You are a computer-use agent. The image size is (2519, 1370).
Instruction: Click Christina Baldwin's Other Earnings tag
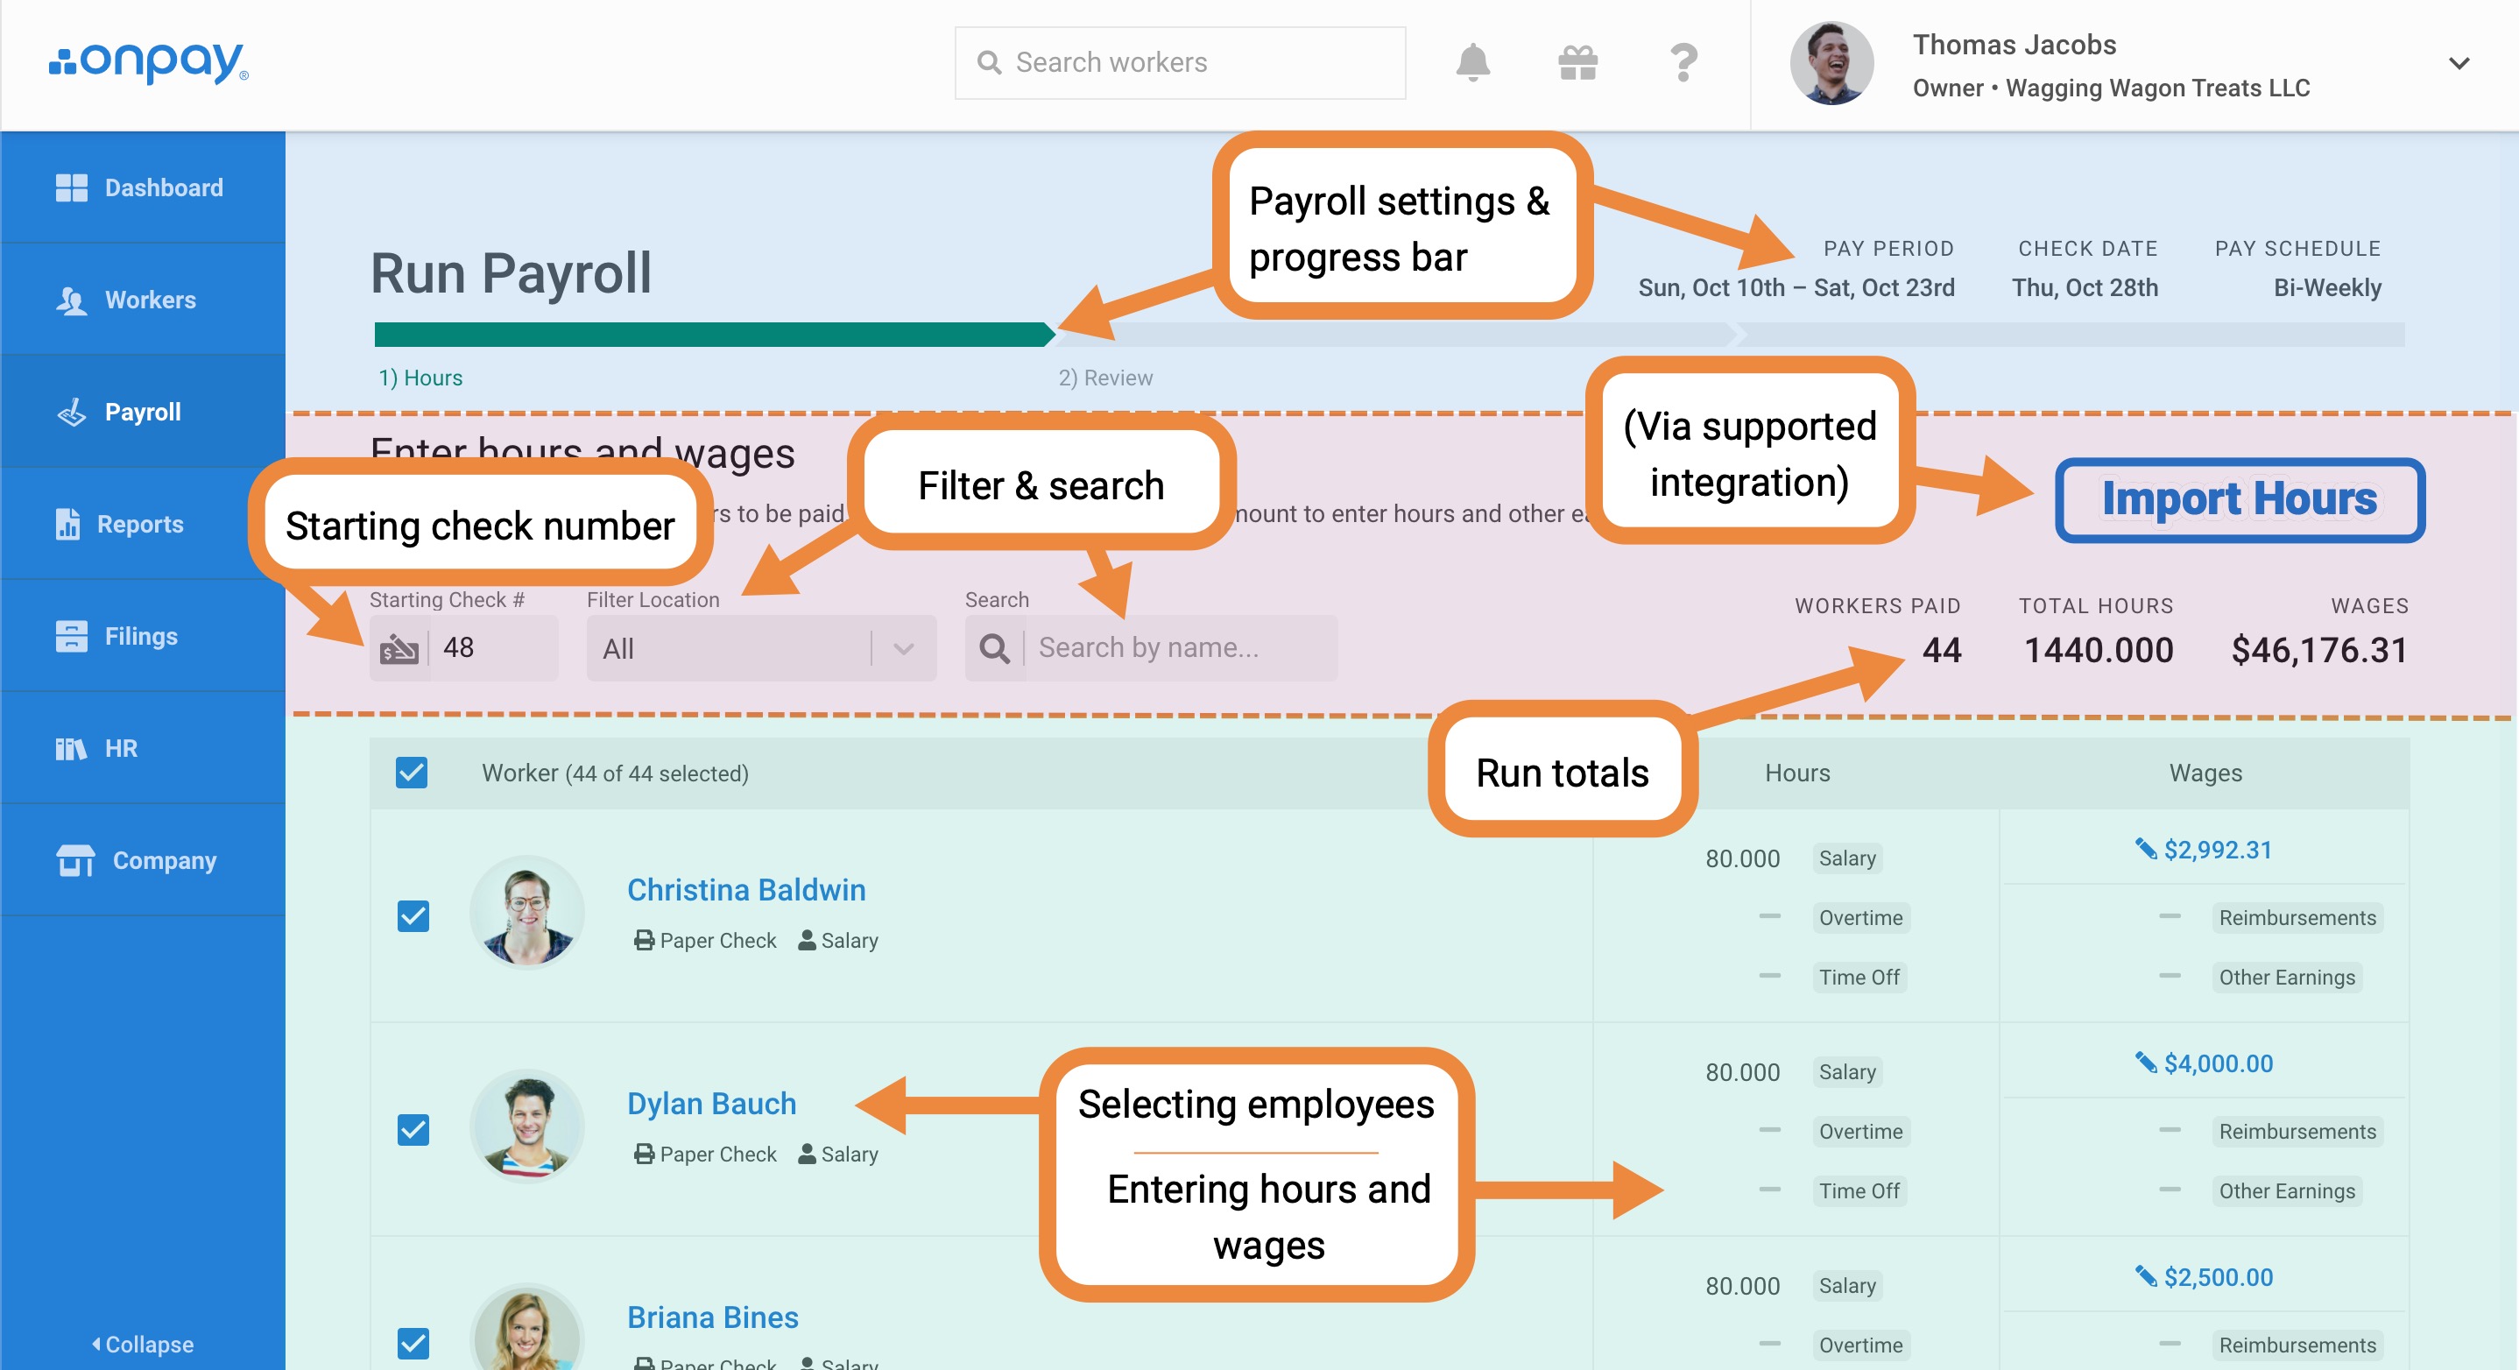click(2287, 977)
